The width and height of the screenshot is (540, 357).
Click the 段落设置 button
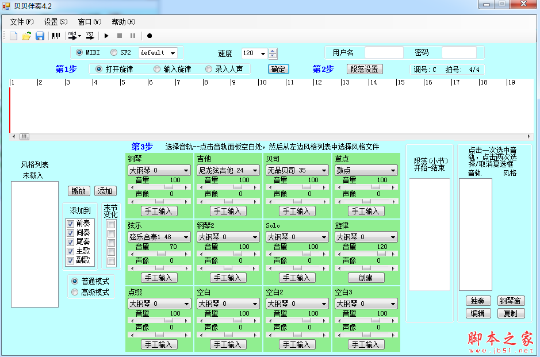366,68
